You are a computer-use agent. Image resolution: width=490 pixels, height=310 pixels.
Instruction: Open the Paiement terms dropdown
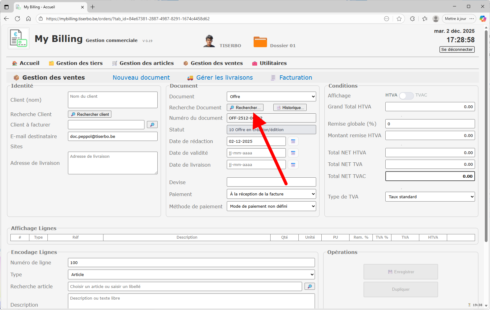271,194
